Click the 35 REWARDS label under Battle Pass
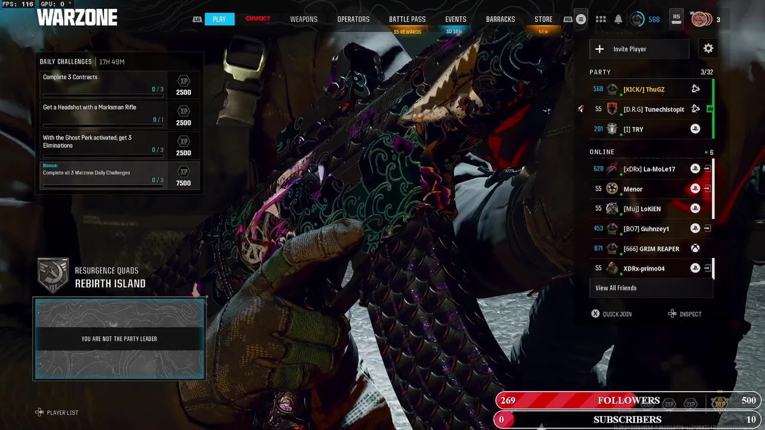Viewport: 765px width, 430px height. click(x=408, y=32)
